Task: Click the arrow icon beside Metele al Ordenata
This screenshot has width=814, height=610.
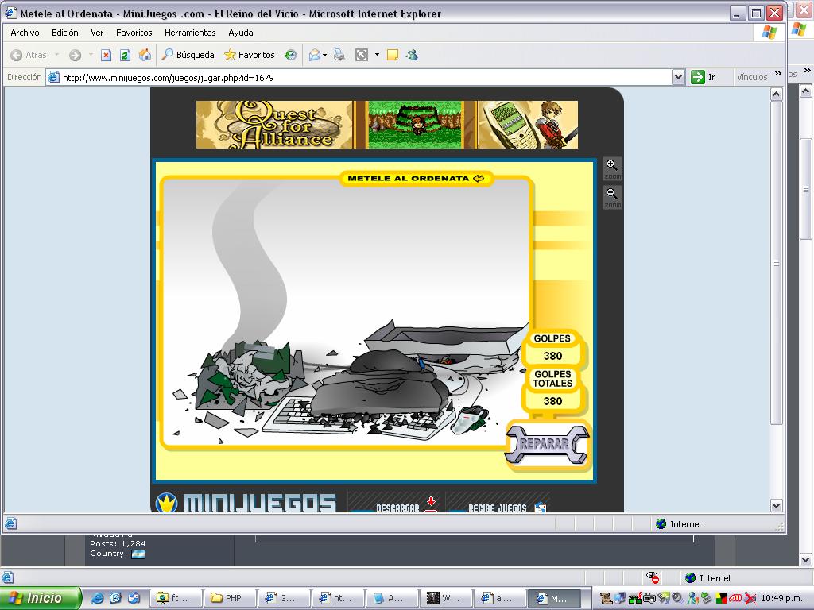Action: click(479, 179)
